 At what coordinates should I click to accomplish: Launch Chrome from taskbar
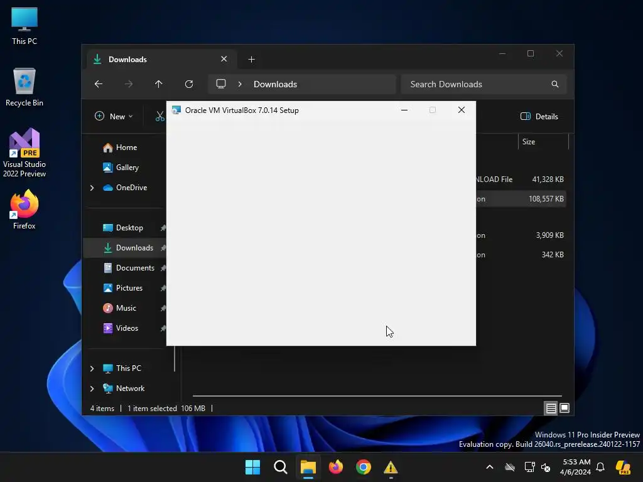click(x=364, y=467)
